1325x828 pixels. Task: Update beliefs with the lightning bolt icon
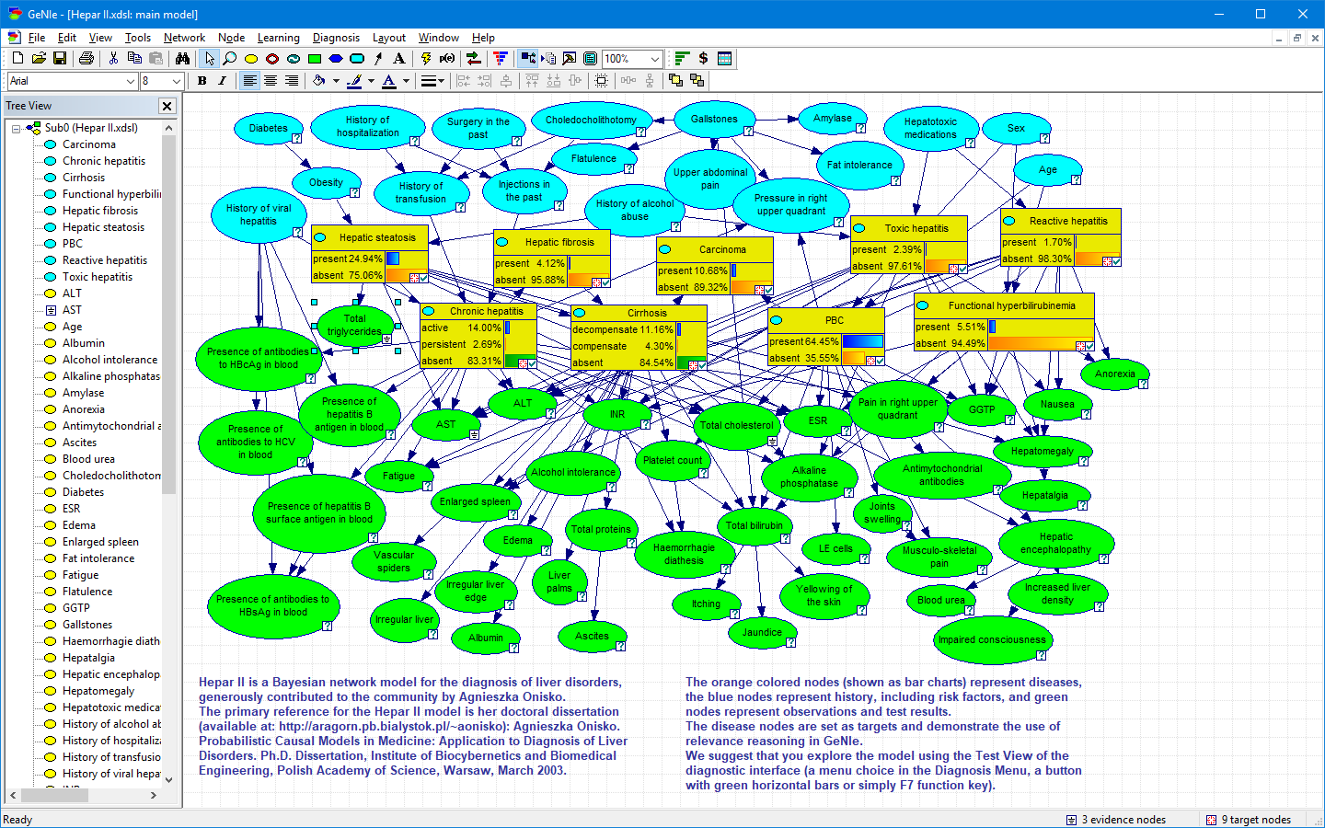click(426, 58)
